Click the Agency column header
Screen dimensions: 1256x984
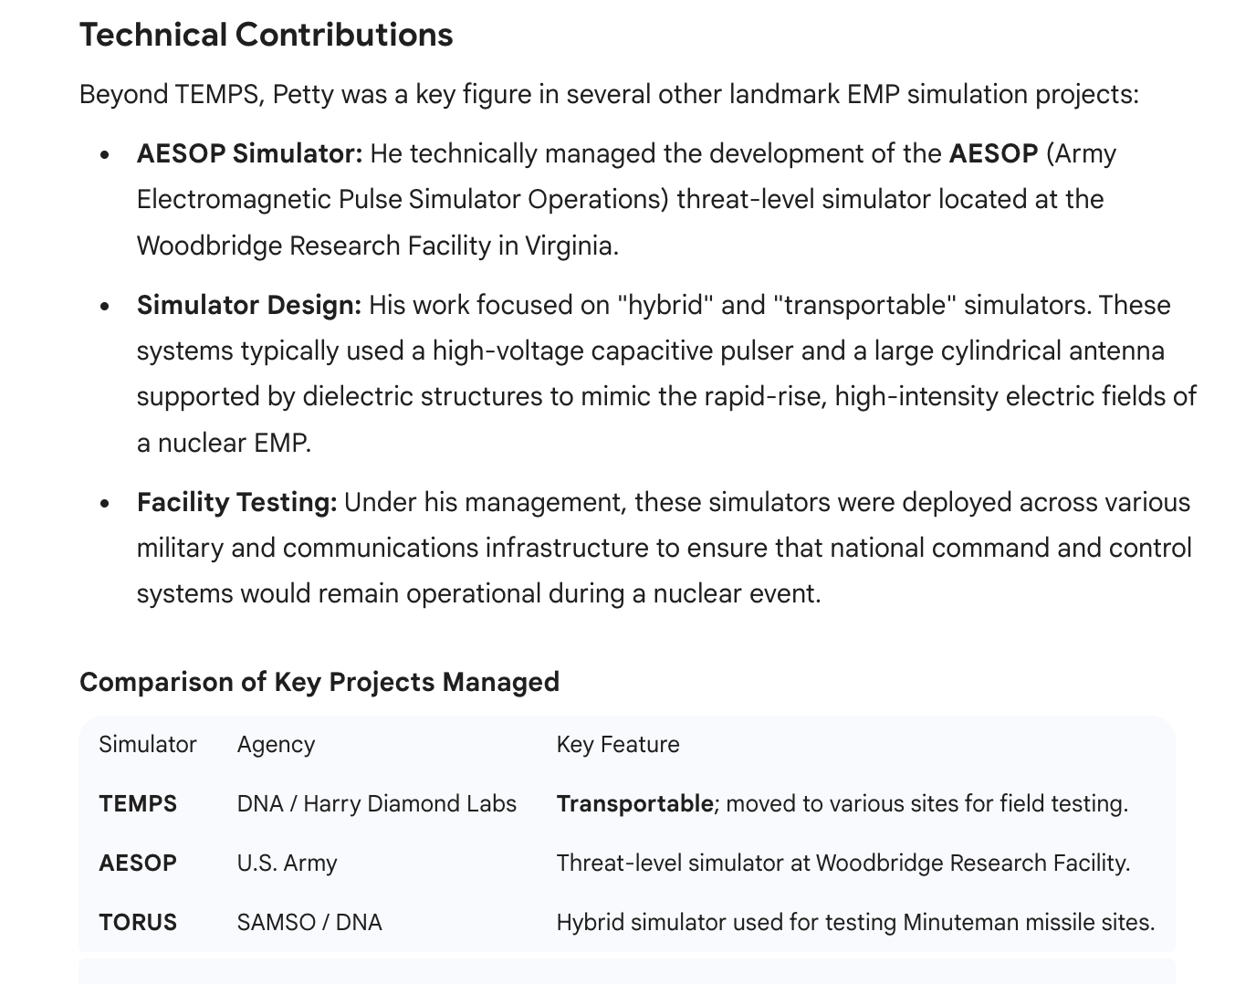coord(276,745)
